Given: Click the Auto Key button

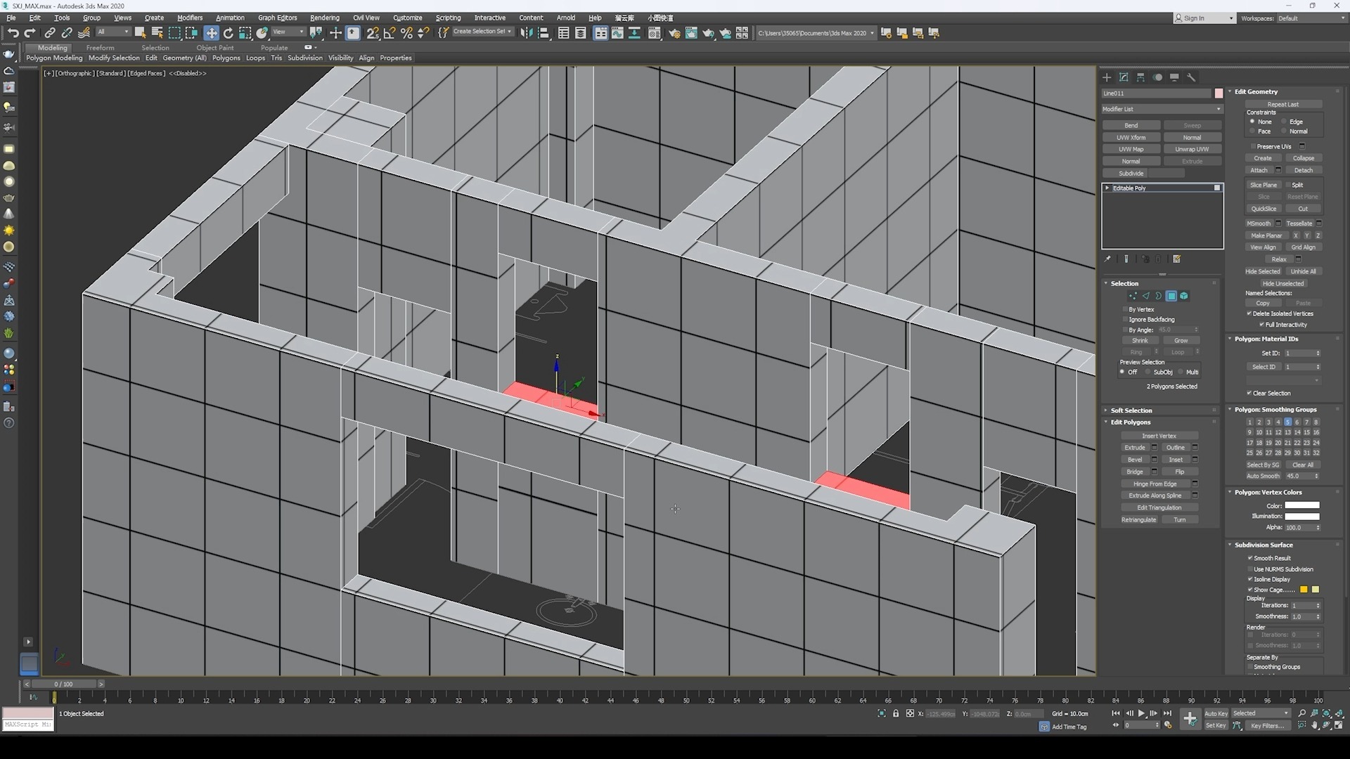Looking at the screenshot, I should pos(1216,713).
